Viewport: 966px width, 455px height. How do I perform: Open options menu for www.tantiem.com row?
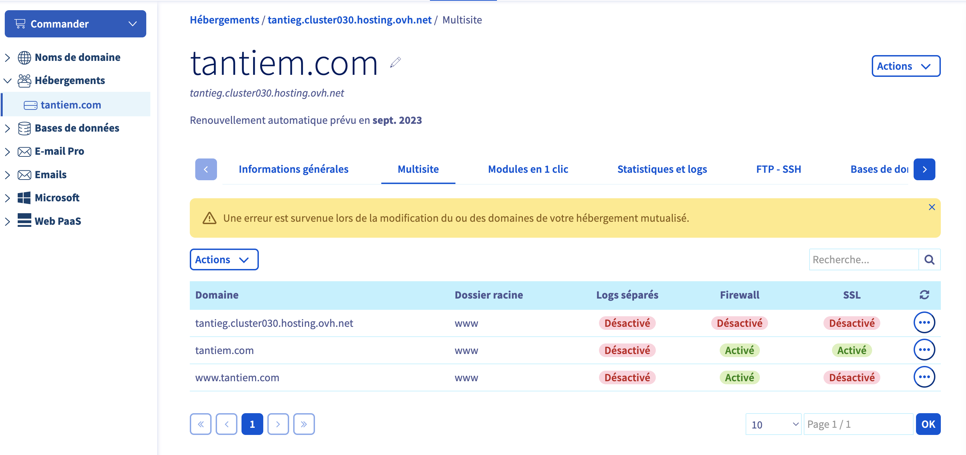coord(924,377)
